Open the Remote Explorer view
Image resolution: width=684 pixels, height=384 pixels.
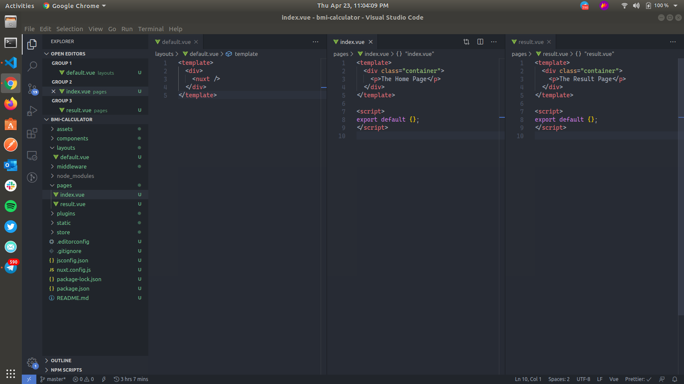(x=32, y=155)
